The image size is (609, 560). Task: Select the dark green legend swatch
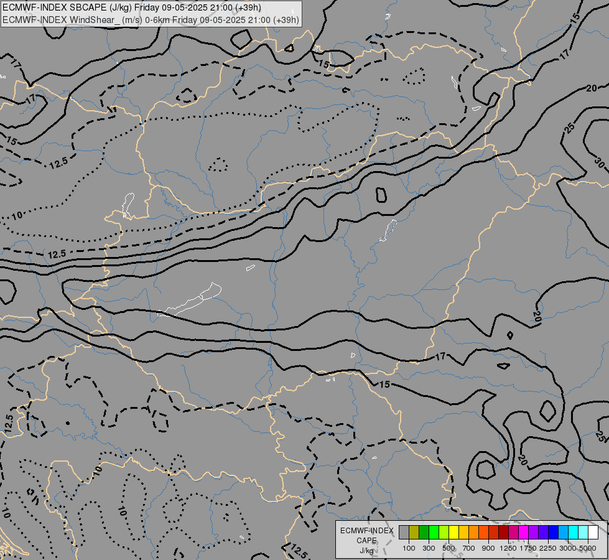pyautogui.click(x=424, y=533)
